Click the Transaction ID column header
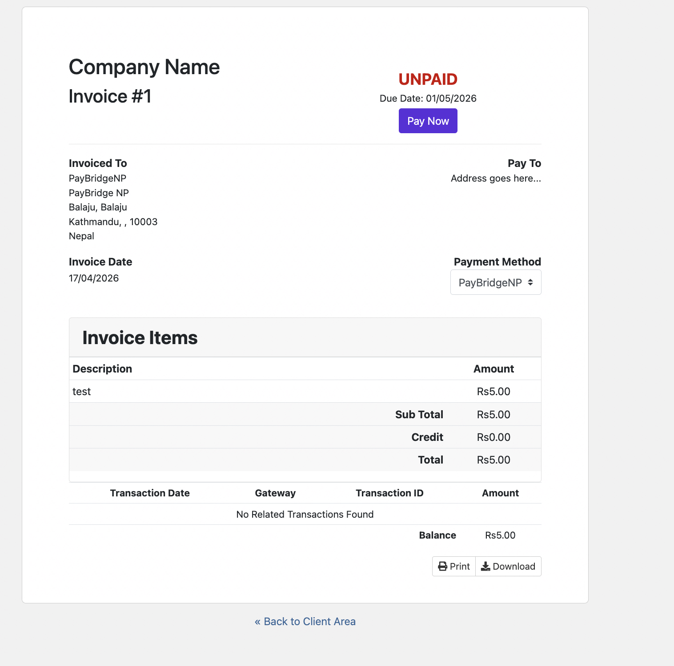 tap(389, 493)
